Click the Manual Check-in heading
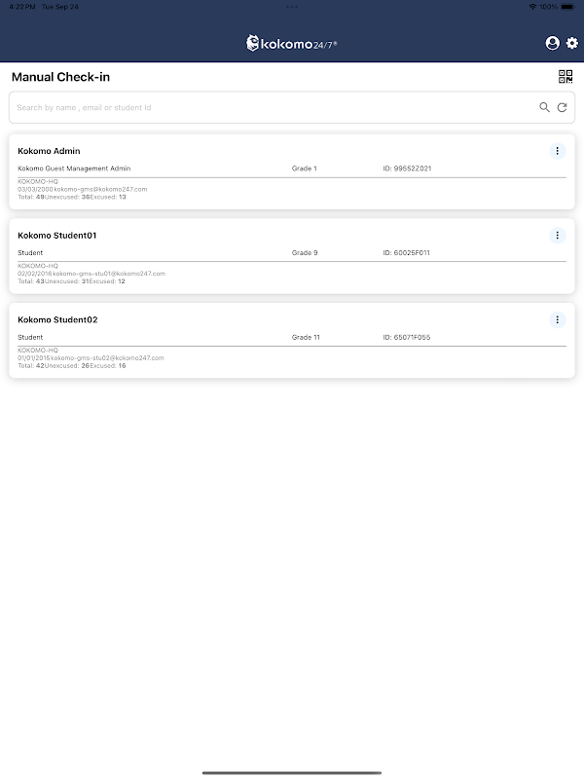Screen dimensions: 584x779 point(60,77)
